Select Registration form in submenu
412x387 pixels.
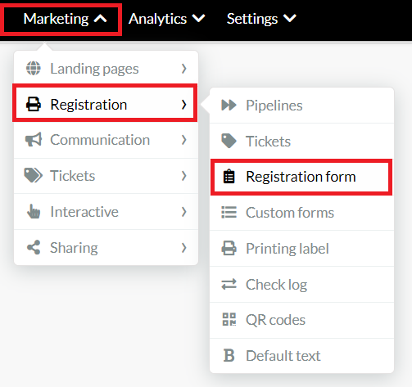click(301, 177)
